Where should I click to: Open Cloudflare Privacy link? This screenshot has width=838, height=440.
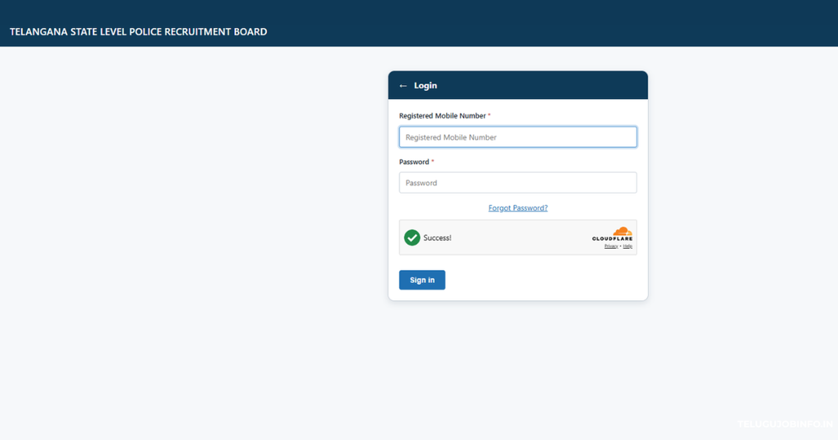coord(610,246)
